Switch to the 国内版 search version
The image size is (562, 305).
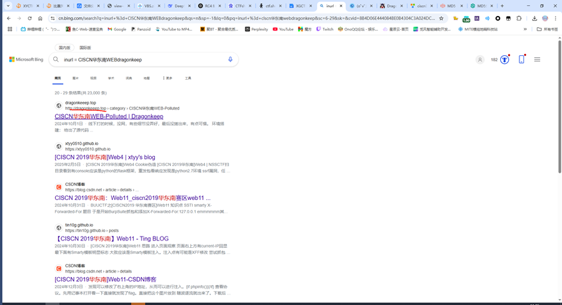click(x=65, y=48)
